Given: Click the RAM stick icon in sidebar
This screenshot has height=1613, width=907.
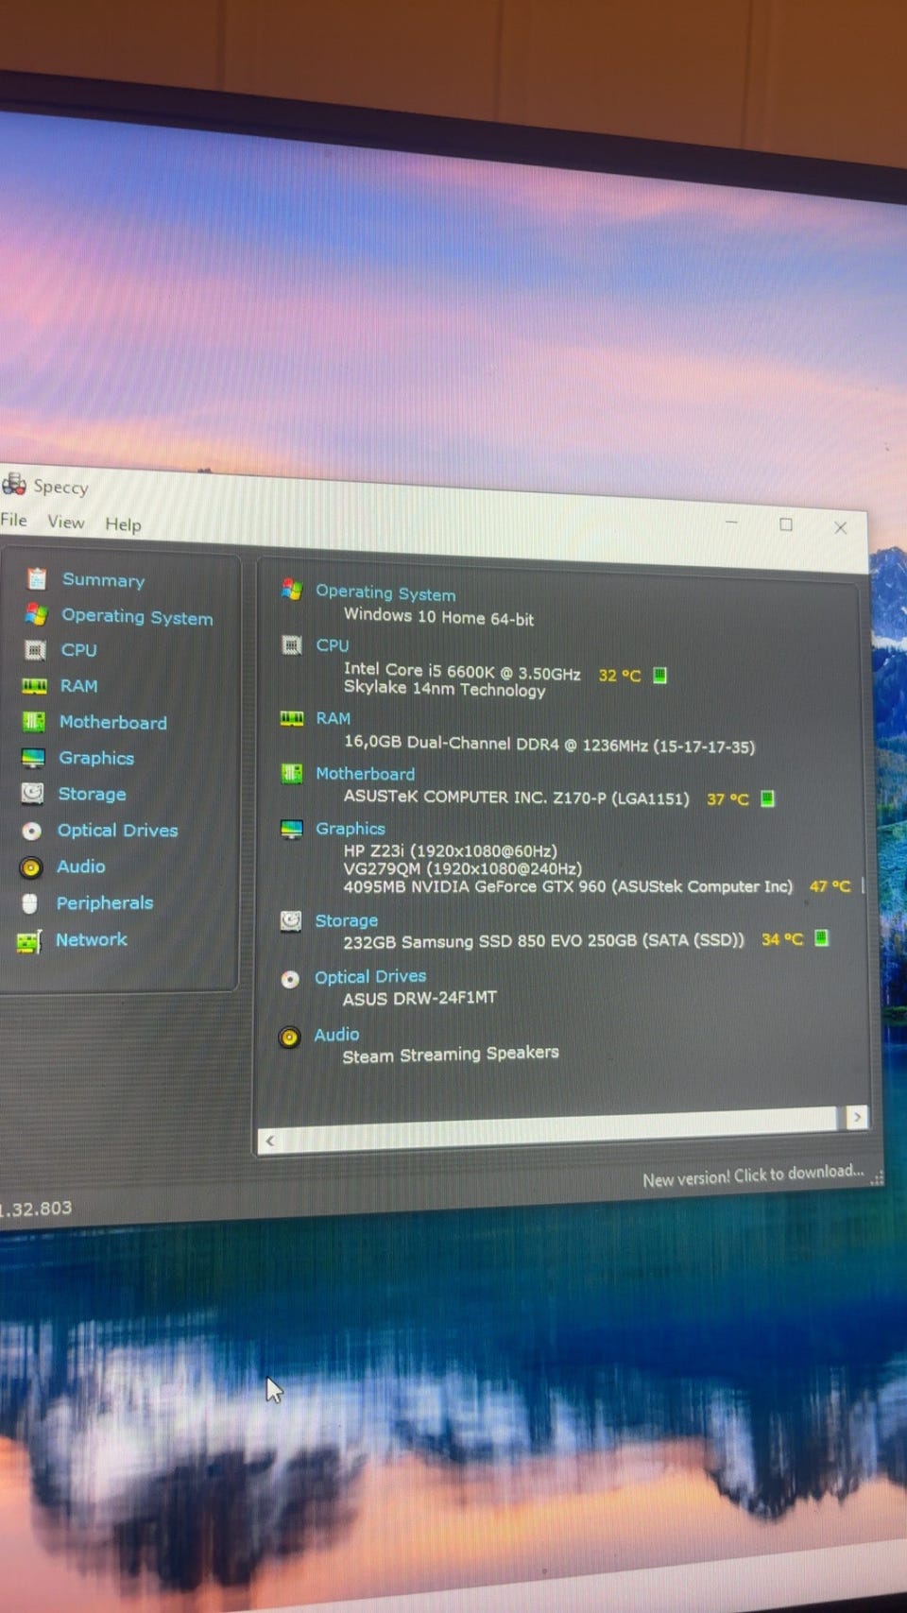Looking at the screenshot, I should (x=34, y=685).
